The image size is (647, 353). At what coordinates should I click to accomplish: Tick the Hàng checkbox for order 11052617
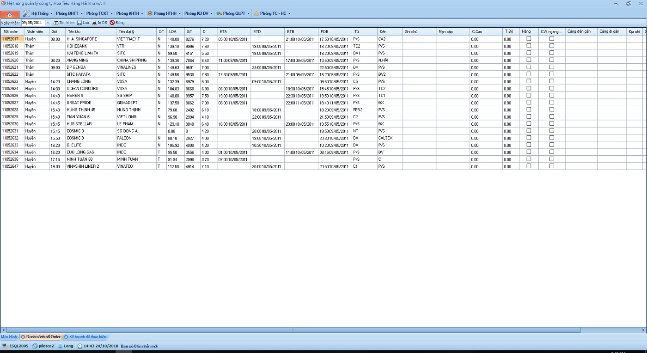pos(529,39)
